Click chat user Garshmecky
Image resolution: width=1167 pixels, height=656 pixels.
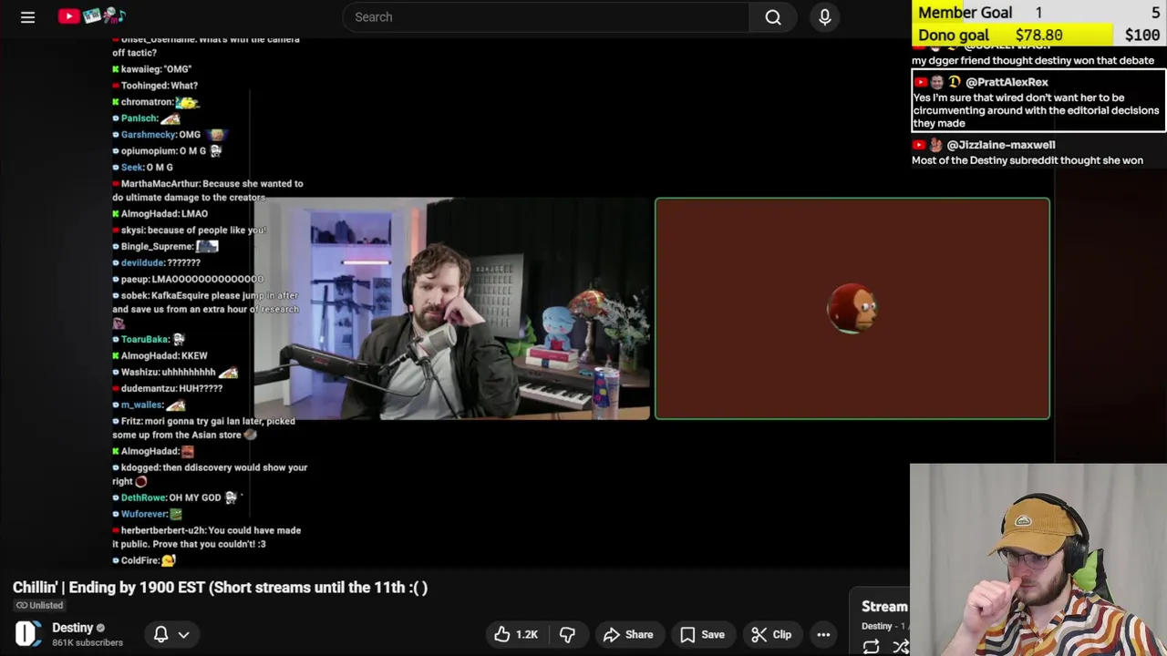pos(148,135)
